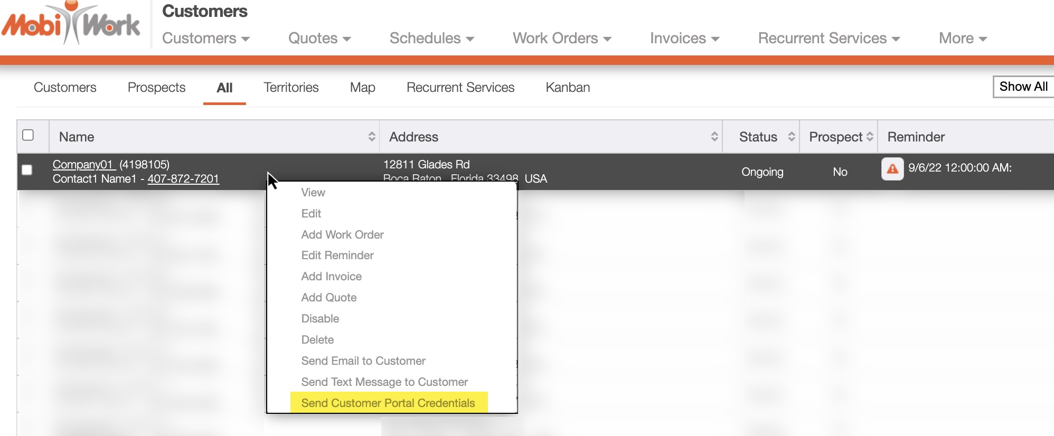Sort by Name column arrows
Image resolution: width=1054 pixels, height=436 pixels.
pos(372,137)
